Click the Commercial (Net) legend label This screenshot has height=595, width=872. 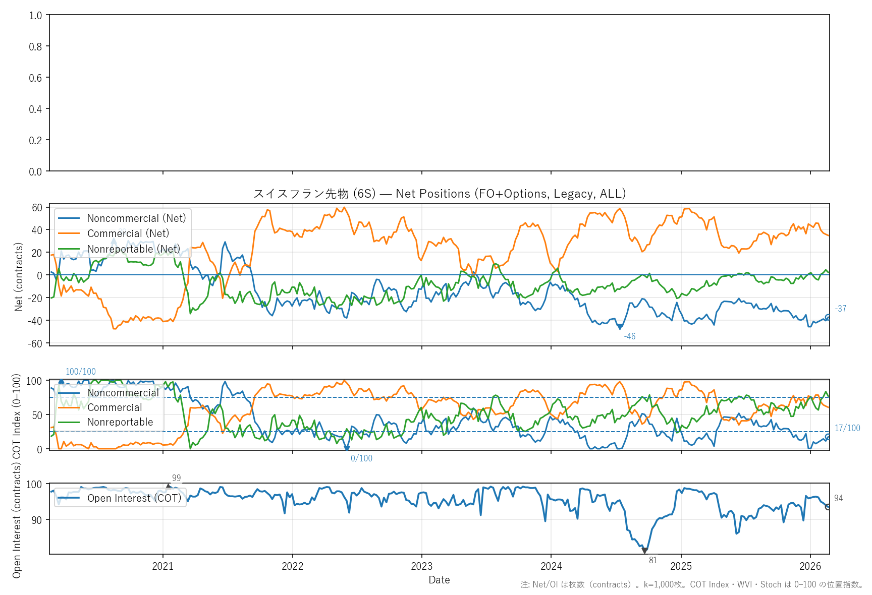tap(128, 233)
